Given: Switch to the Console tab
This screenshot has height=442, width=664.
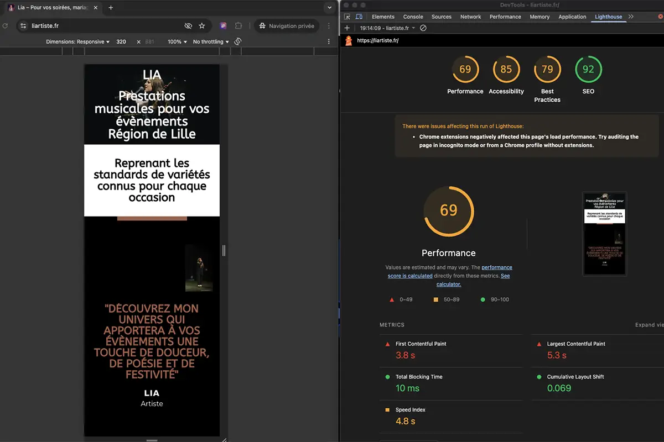Looking at the screenshot, I should pos(413,17).
